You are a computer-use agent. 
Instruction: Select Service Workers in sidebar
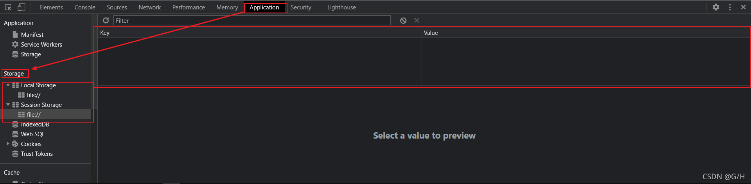[x=41, y=45]
